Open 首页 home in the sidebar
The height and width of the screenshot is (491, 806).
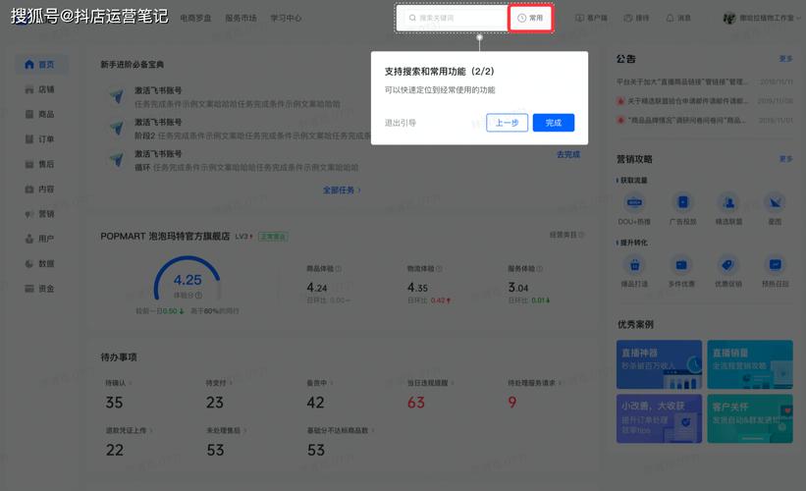click(39, 64)
